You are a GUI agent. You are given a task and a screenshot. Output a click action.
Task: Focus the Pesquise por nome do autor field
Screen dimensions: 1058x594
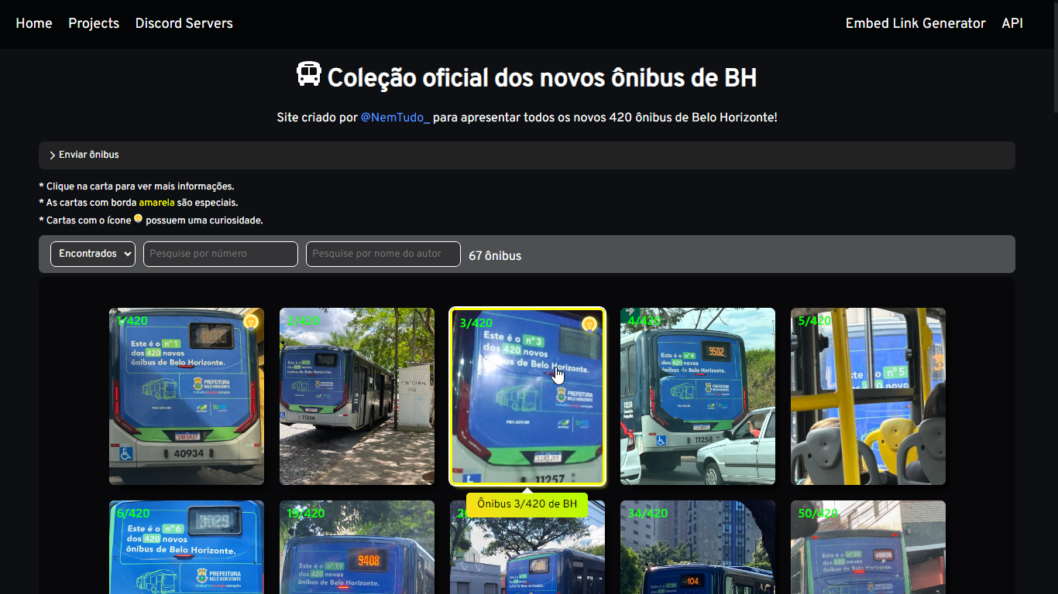(x=383, y=254)
